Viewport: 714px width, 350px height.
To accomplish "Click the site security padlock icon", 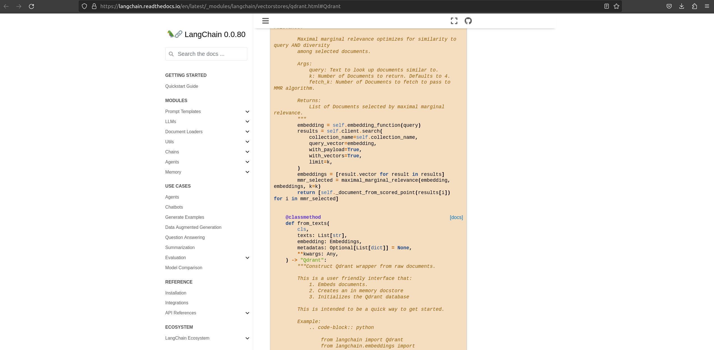I will click(x=94, y=6).
